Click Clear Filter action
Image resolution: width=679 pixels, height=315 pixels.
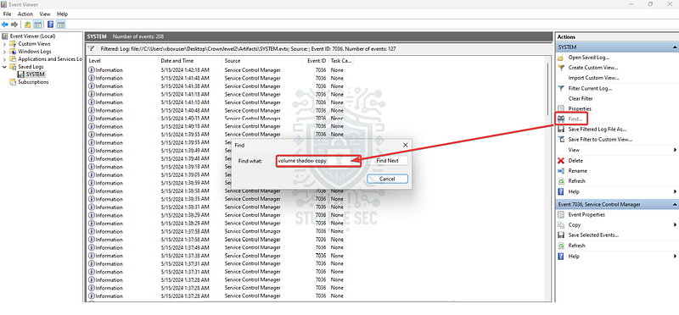pyautogui.click(x=581, y=99)
